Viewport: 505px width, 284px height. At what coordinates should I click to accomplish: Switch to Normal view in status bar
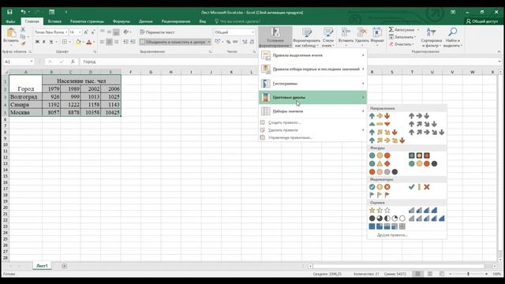tap(417, 274)
